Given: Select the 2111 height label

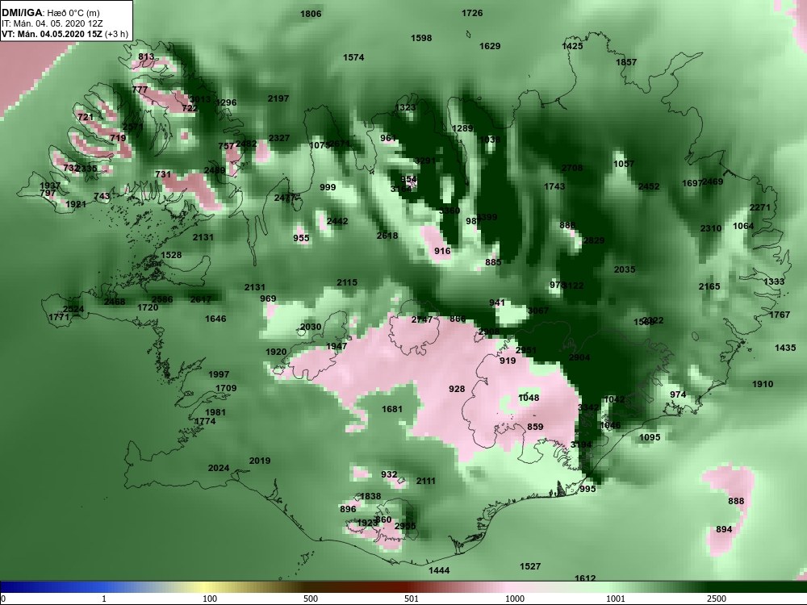Looking at the screenshot, I should 425,481.
